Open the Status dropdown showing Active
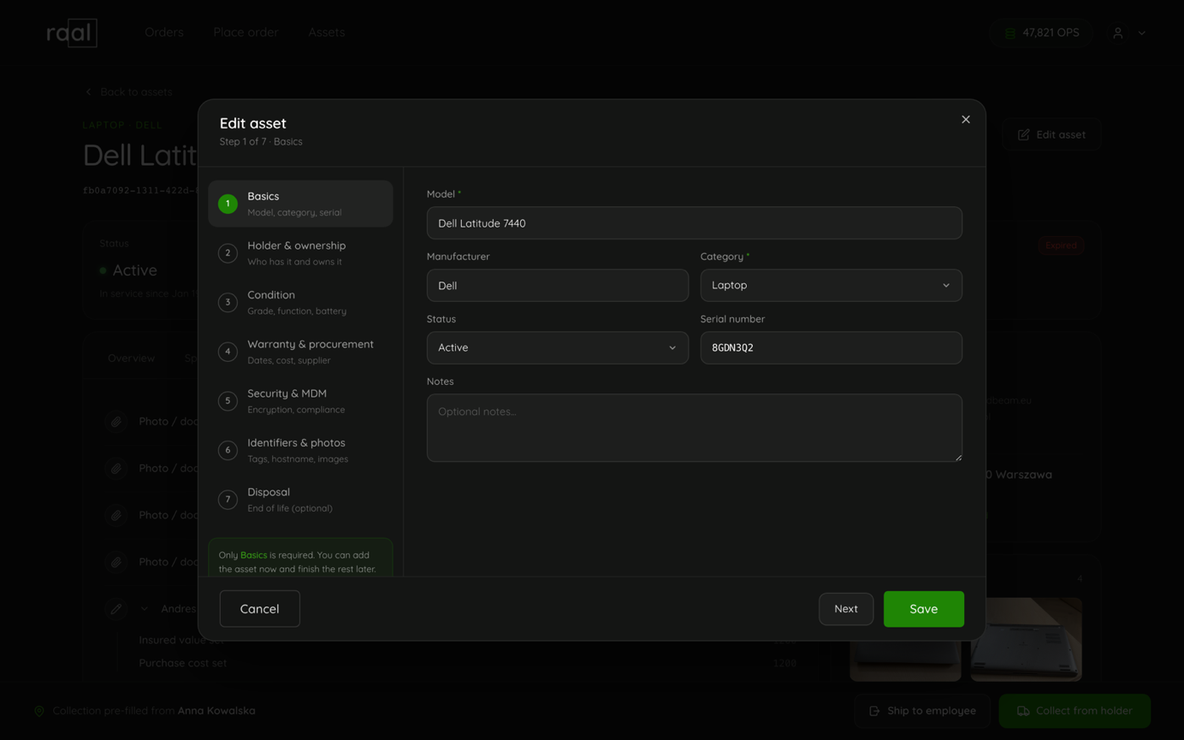Viewport: 1184px width, 740px height. coord(557,348)
